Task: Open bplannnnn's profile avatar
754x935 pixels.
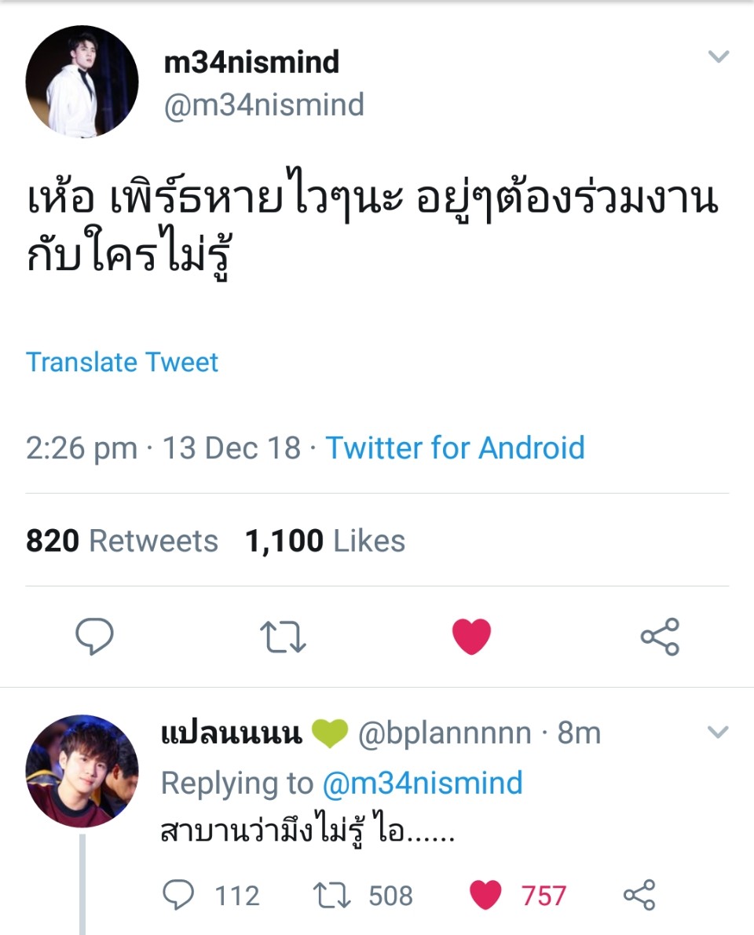Action: (82, 770)
